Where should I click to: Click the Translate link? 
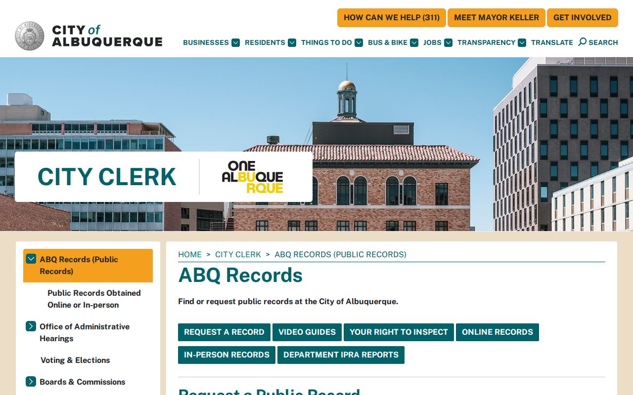[x=552, y=42]
